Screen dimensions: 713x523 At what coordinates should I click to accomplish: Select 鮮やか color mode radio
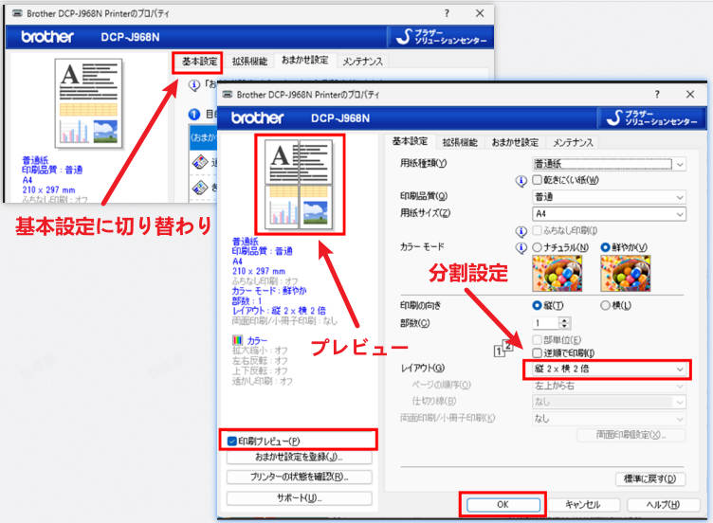[605, 247]
